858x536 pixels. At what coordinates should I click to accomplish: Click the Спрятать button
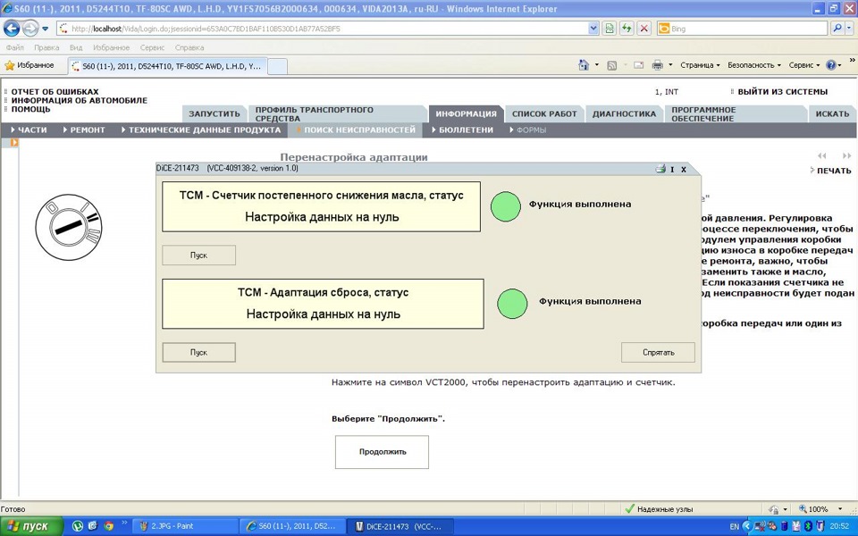click(x=659, y=353)
